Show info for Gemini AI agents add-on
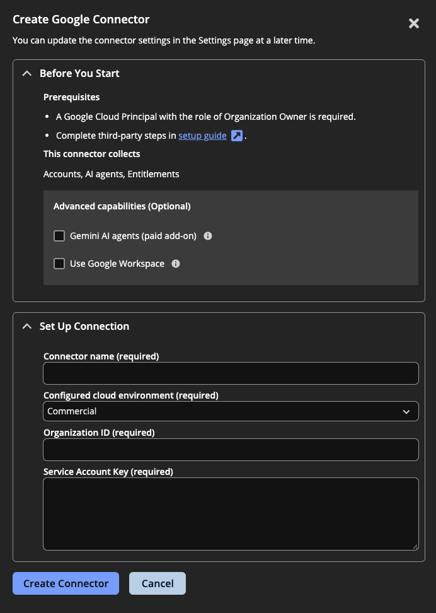 [208, 236]
